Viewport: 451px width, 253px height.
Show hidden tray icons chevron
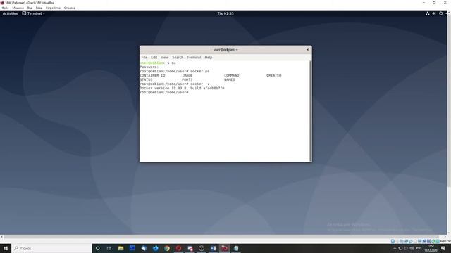coord(395,248)
